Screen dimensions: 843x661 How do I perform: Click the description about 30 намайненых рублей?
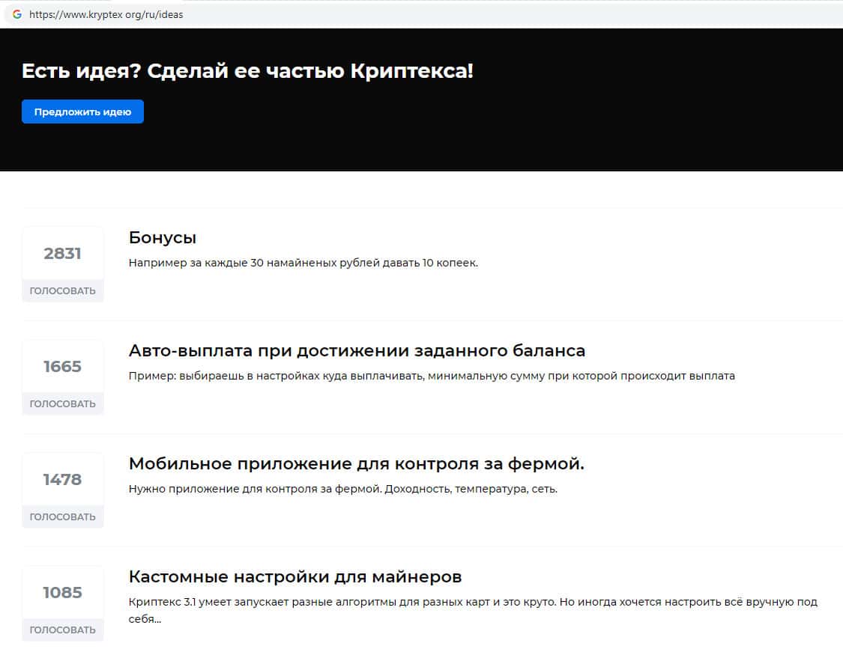[x=303, y=263]
